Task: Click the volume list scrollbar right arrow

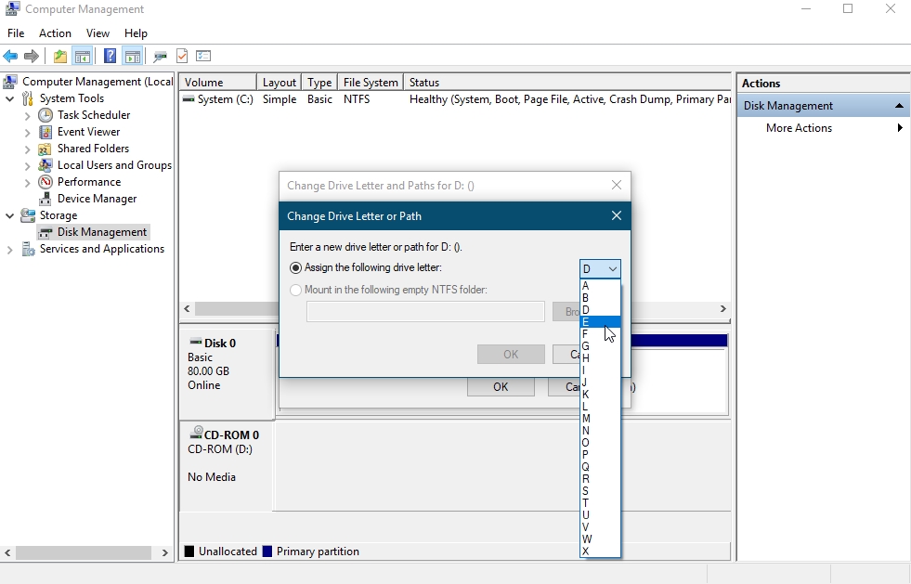Action: (x=723, y=309)
